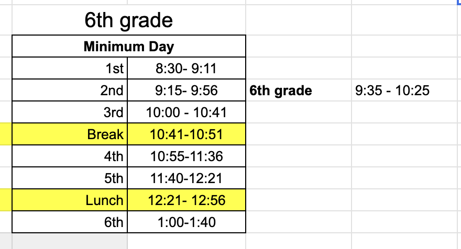Select the 9:15- 9:56 time cell
The height and width of the screenshot is (249, 461).
pos(186,90)
